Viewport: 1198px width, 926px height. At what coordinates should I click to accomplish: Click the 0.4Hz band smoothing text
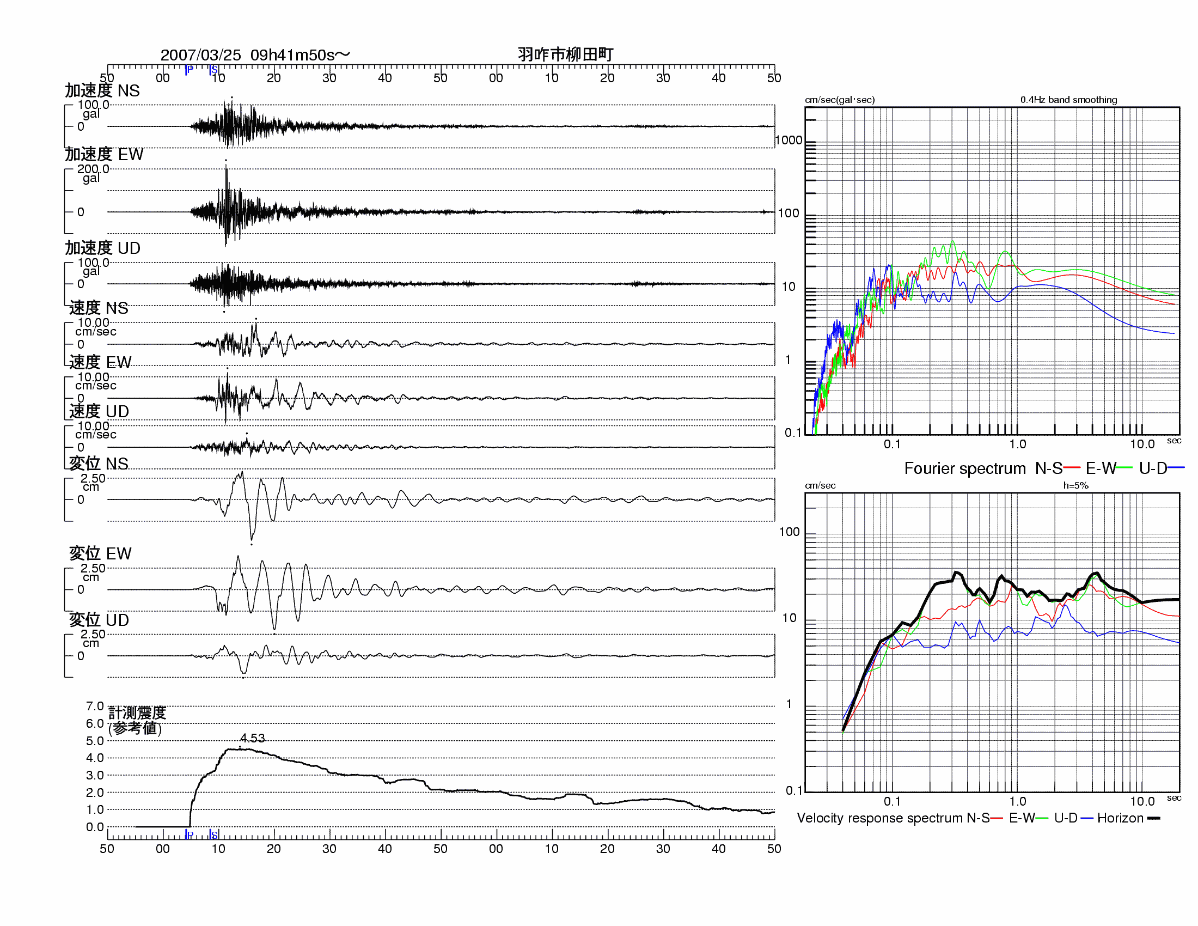click(1068, 100)
